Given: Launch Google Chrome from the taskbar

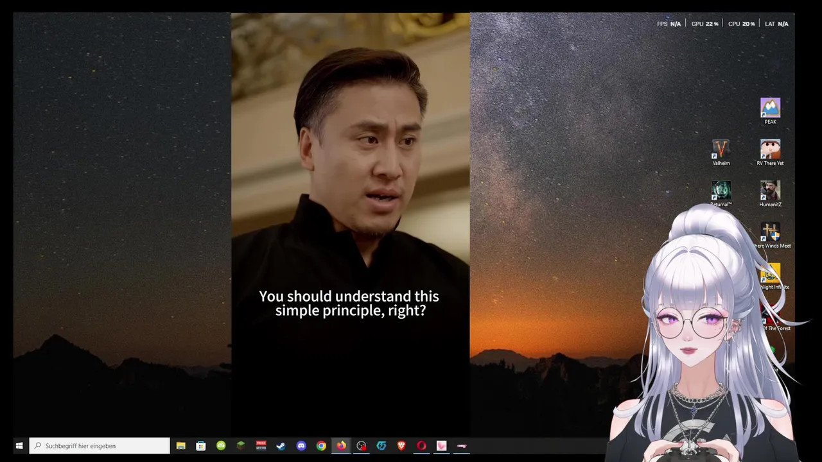Looking at the screenshot, I should (321, 445).
